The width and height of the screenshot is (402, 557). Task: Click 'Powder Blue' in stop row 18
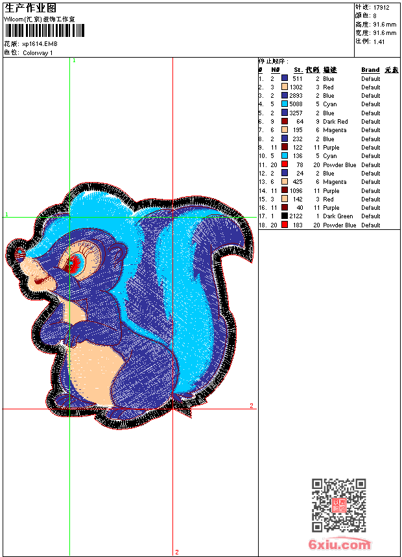click(x=339, y=225)
